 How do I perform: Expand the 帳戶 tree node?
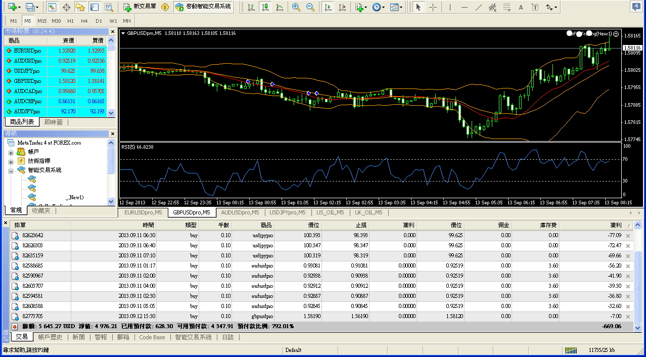click(11, 152)
